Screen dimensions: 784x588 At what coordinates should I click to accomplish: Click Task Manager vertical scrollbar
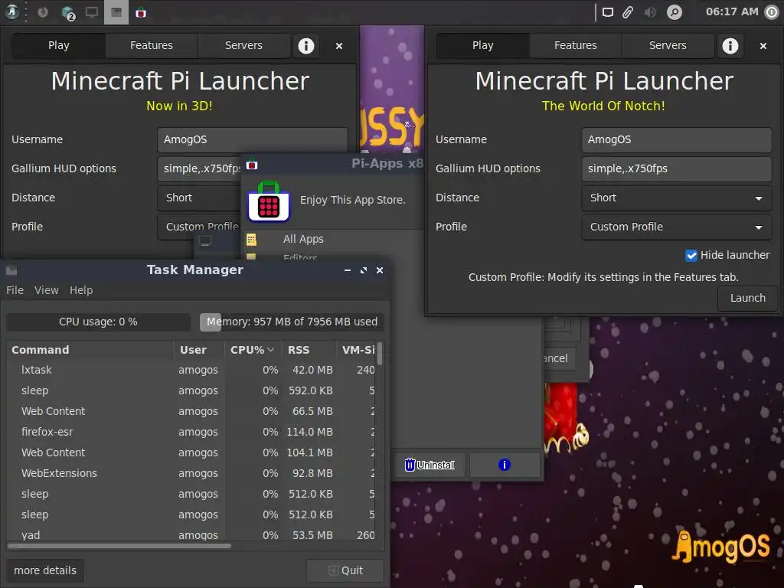pos(380,354)
